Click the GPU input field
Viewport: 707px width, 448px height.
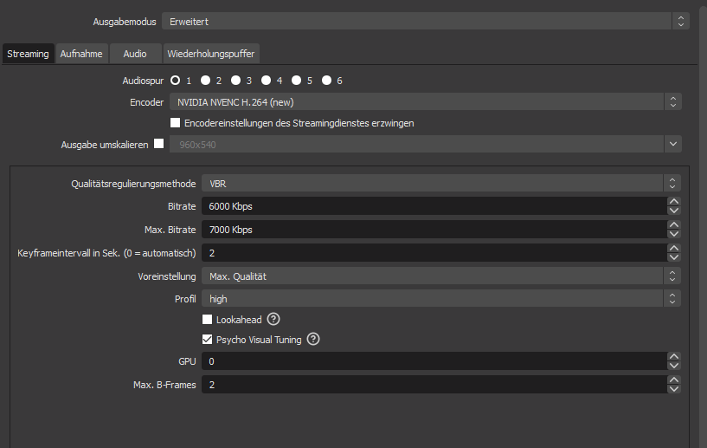[x=434, y=361]
